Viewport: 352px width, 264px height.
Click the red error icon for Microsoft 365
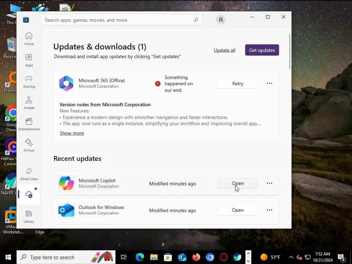click(158, 84)
